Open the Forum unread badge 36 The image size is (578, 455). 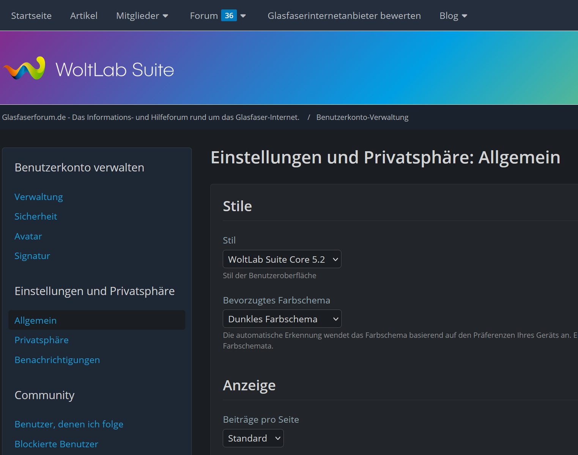pos(229,16)
